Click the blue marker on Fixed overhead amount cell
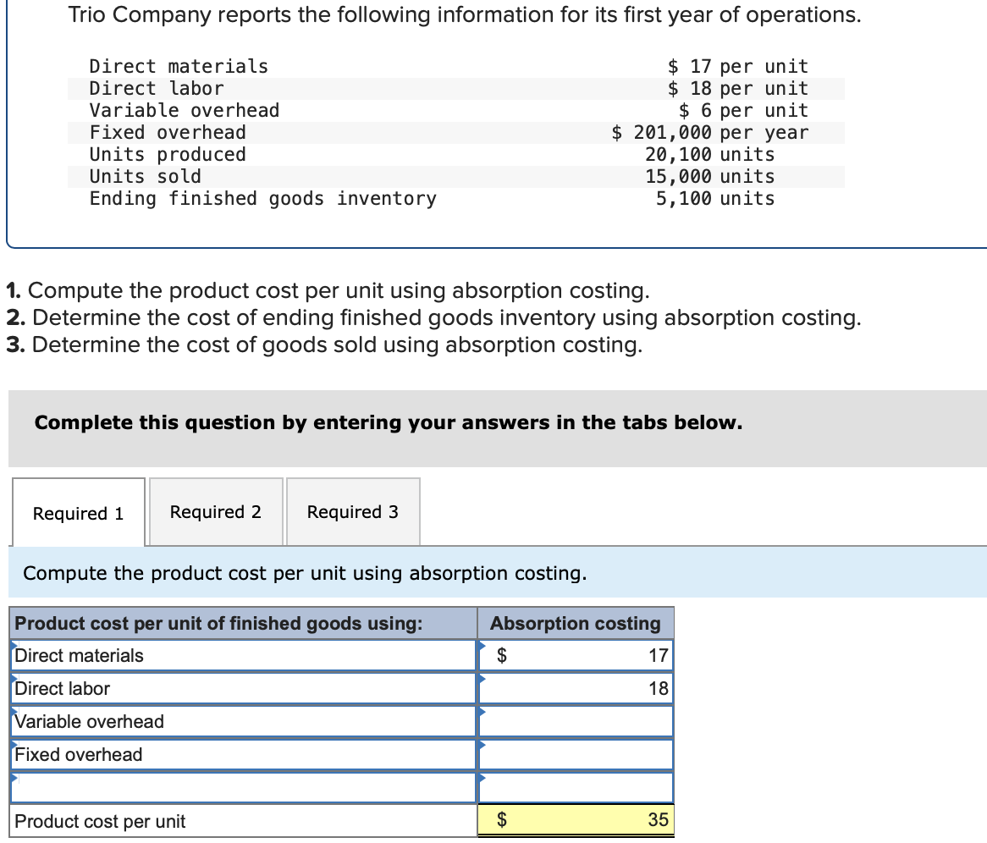 pyautogui.click(x=481, y=747)
